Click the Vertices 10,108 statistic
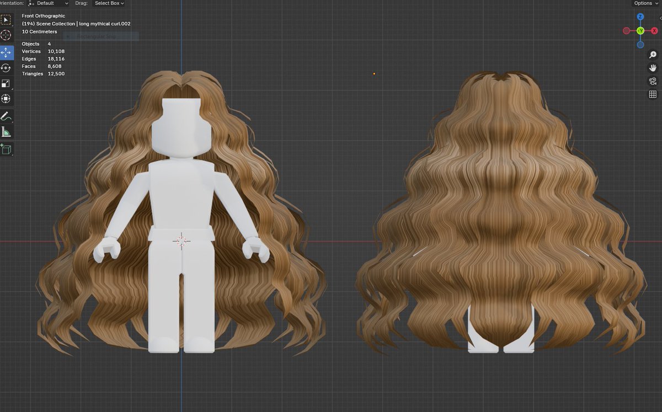This screenshot has height=412, width=662. click(43, 51)
